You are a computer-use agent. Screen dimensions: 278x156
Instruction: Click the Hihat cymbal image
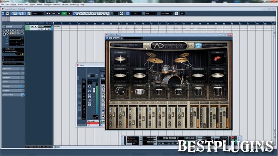(x=120, y=59)
